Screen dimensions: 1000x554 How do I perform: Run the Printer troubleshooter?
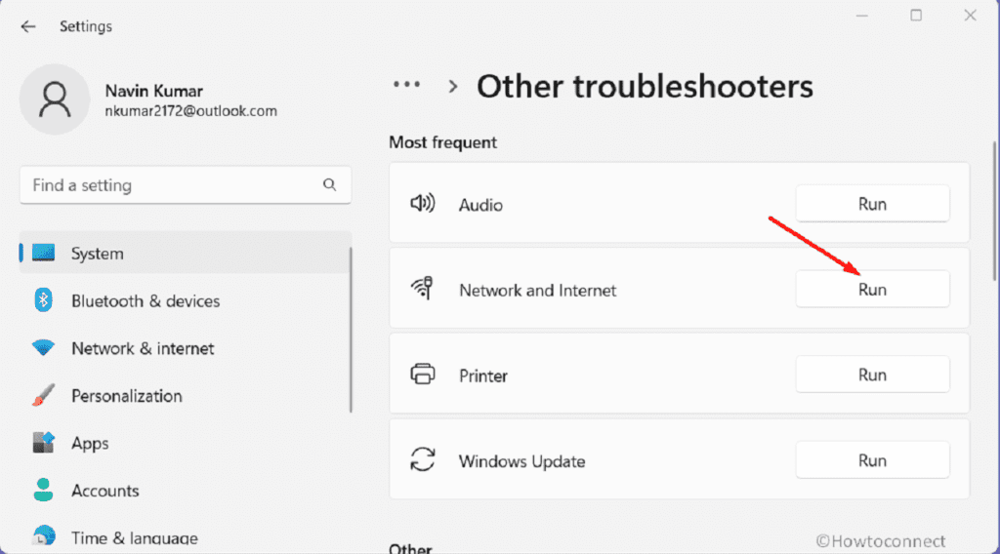click(x=872, y=375)
